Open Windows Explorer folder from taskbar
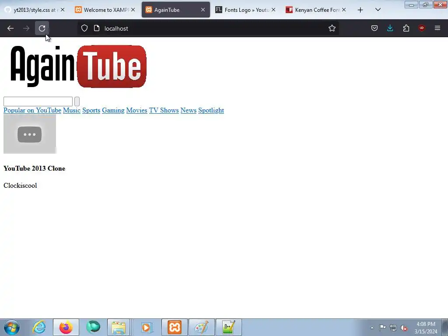 coord(119,327)
